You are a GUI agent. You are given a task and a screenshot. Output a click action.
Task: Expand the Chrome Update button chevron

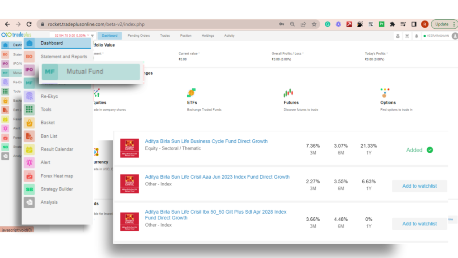[453, 24]
